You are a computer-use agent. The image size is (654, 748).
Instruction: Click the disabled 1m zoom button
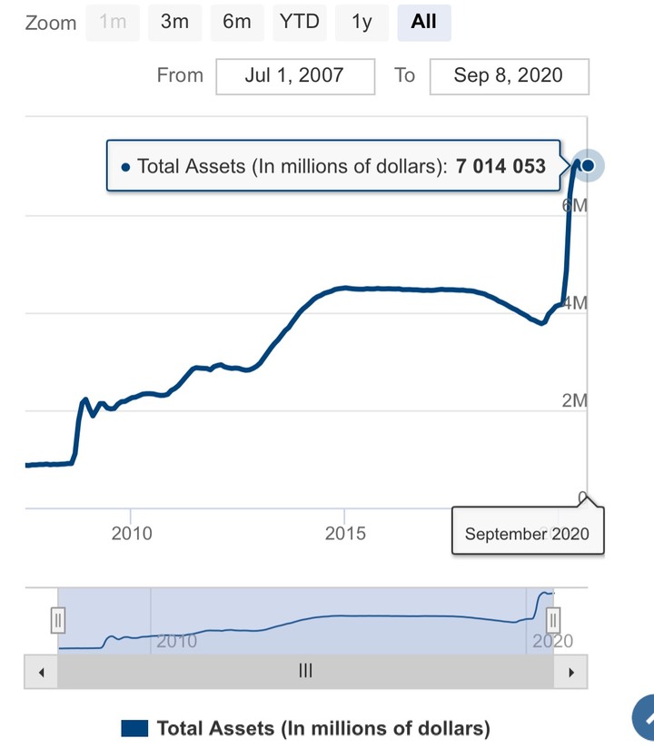[x=113, y=23]
